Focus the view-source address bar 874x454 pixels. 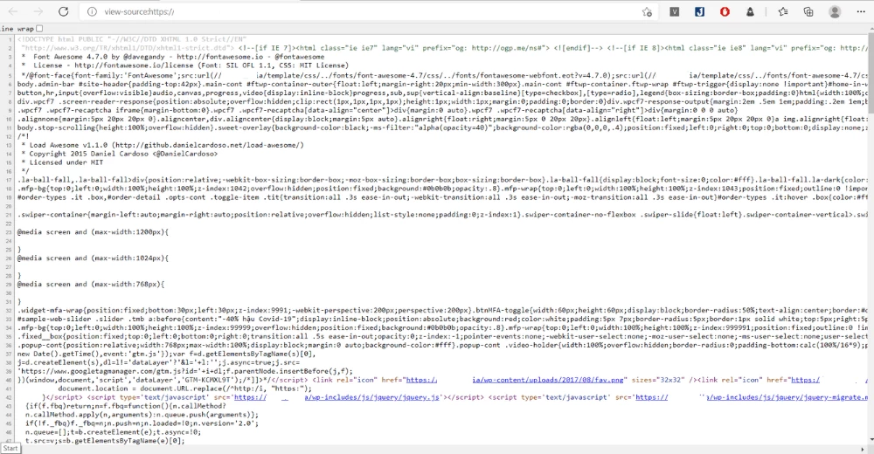coord(368,11)
